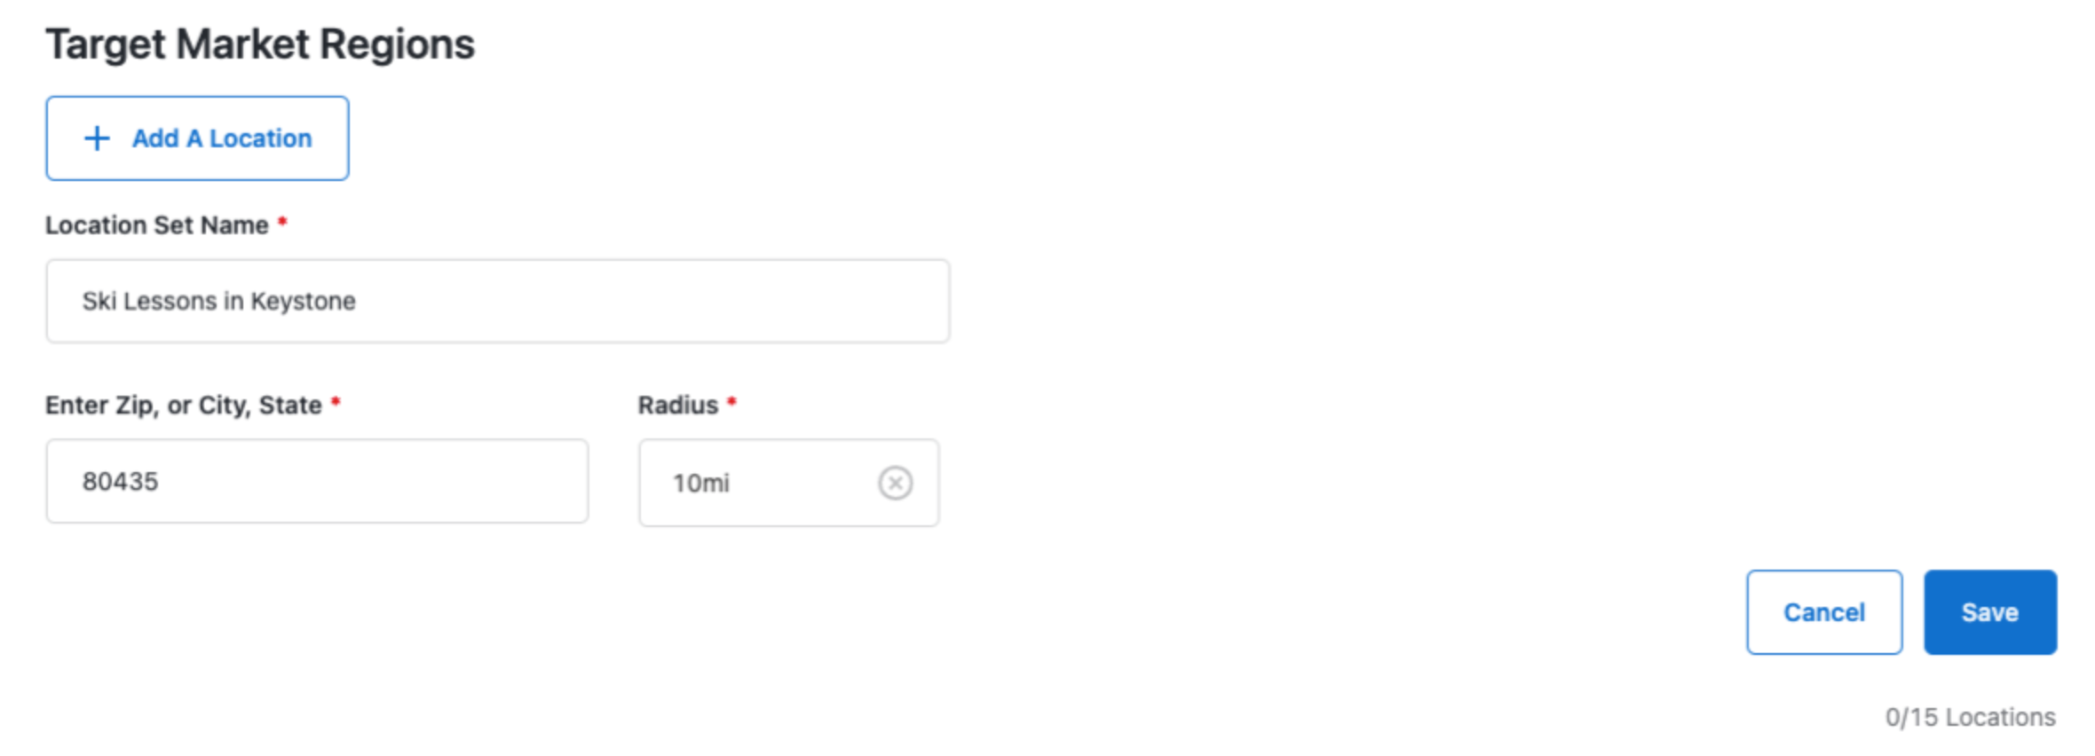The height and width of the screenshot is (756, 2095).
Task: Click the required asterisk on Location Set Name
Action: click(282, 221)
